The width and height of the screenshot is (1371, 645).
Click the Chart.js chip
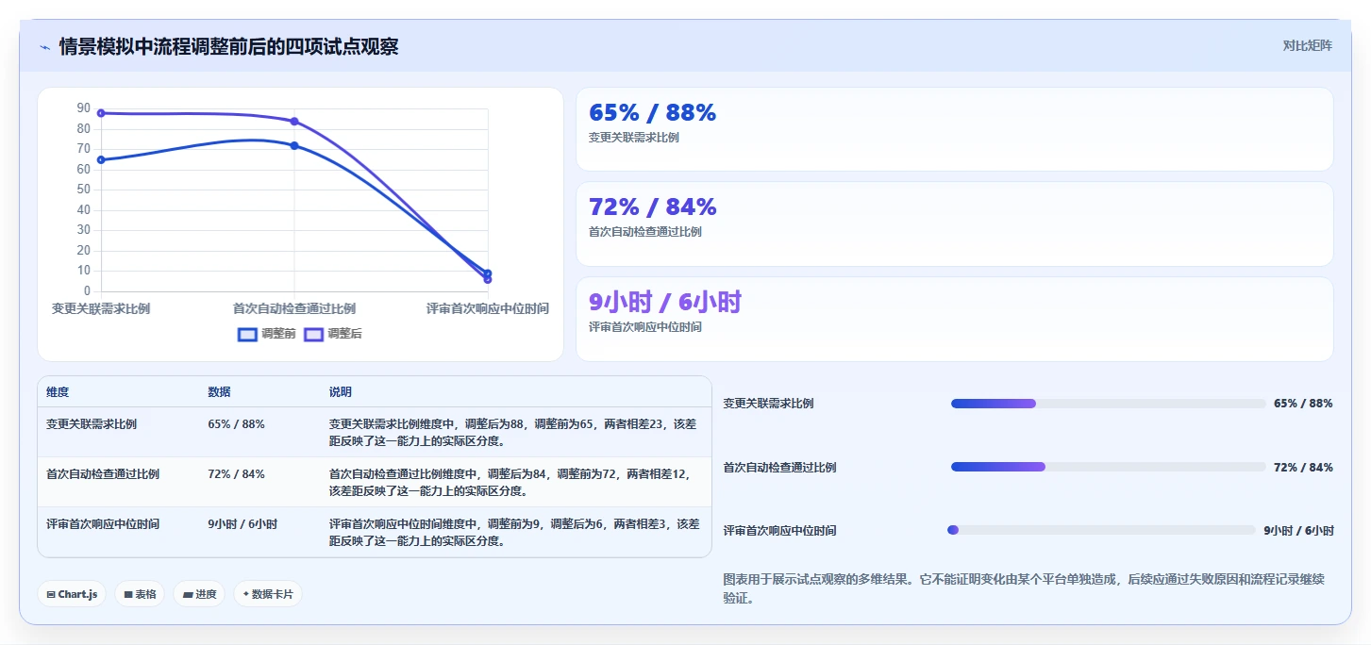(x=72, y=594)
